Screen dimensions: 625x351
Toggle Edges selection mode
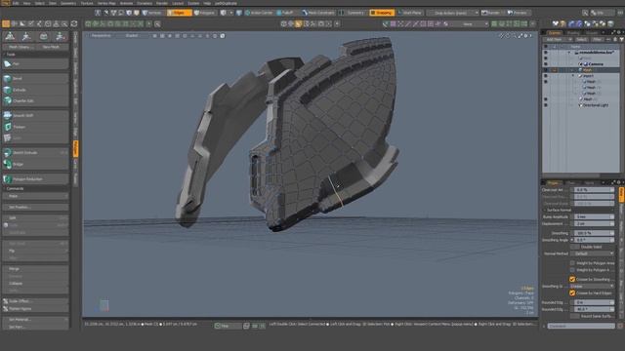coord(179,13)
